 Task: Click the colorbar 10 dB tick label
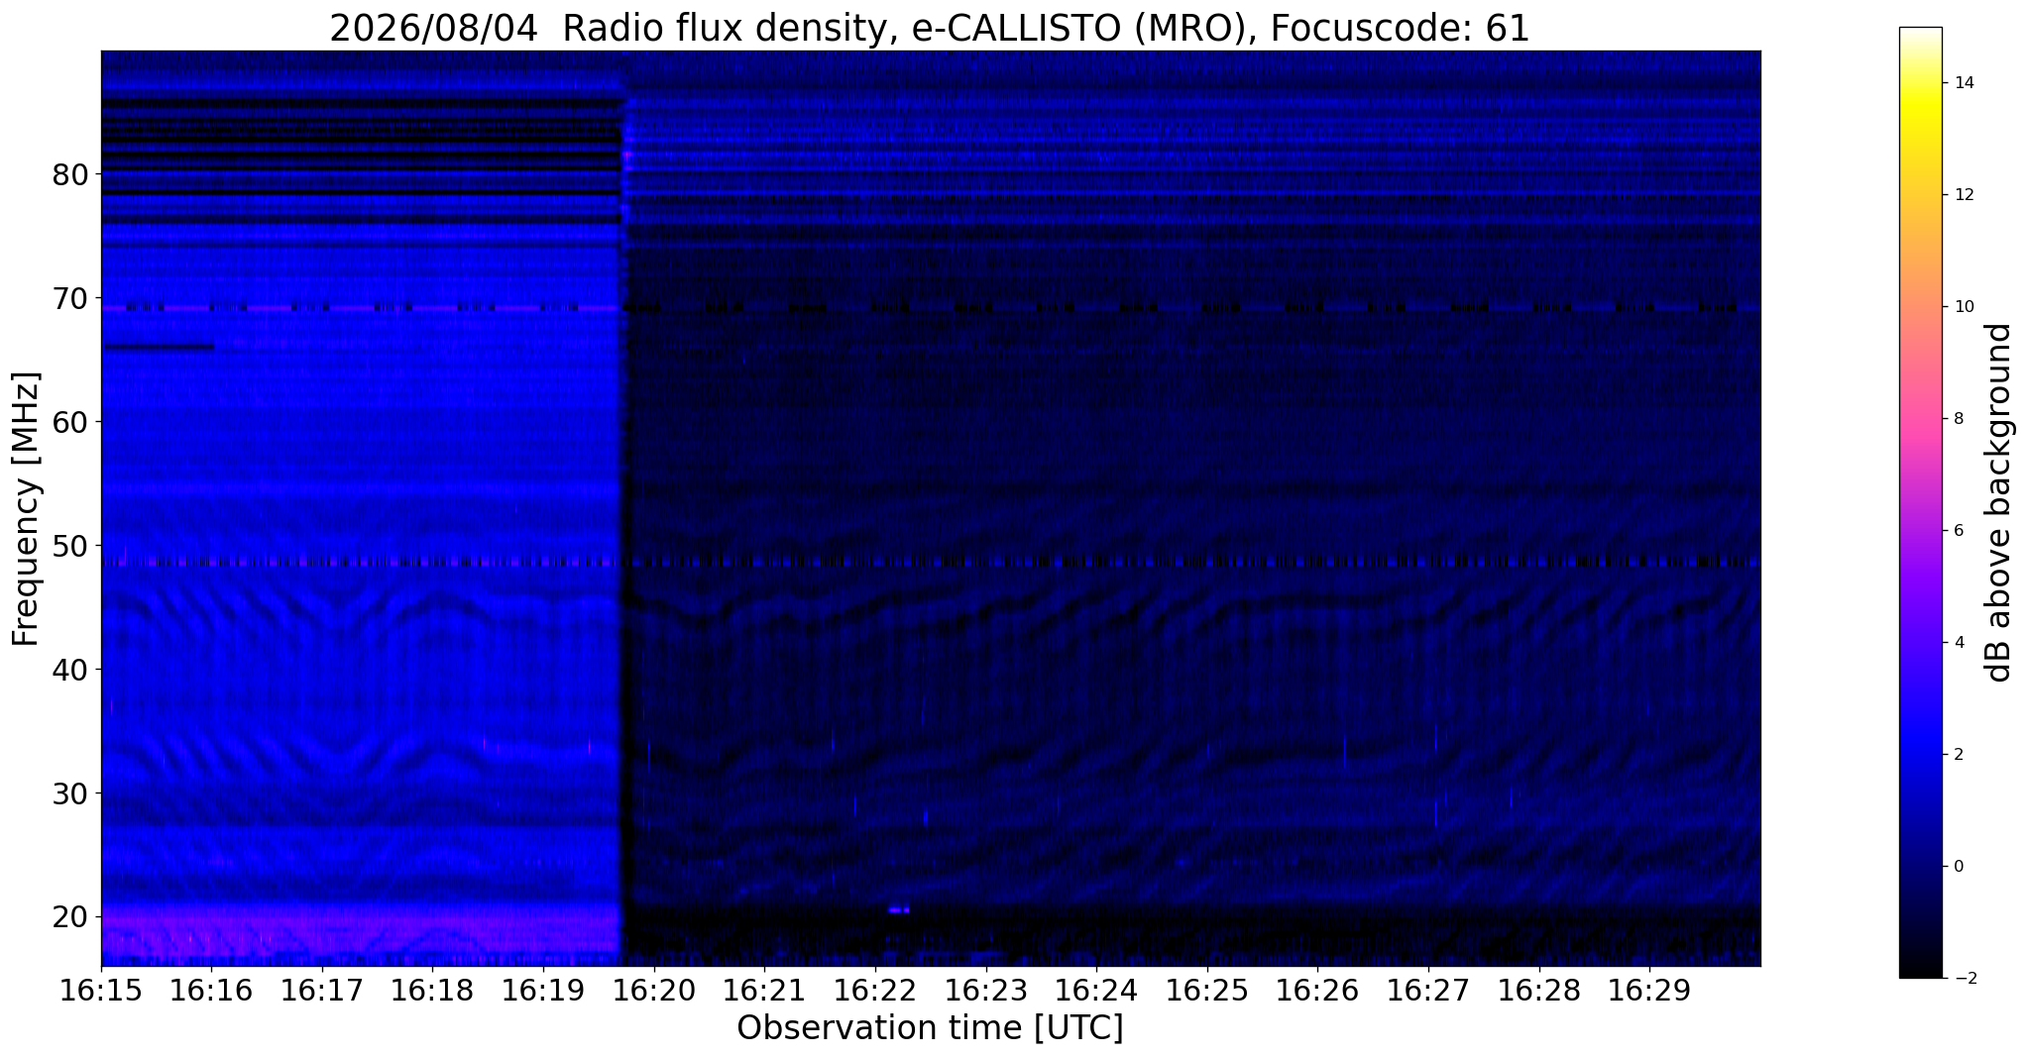[1963, 307]
